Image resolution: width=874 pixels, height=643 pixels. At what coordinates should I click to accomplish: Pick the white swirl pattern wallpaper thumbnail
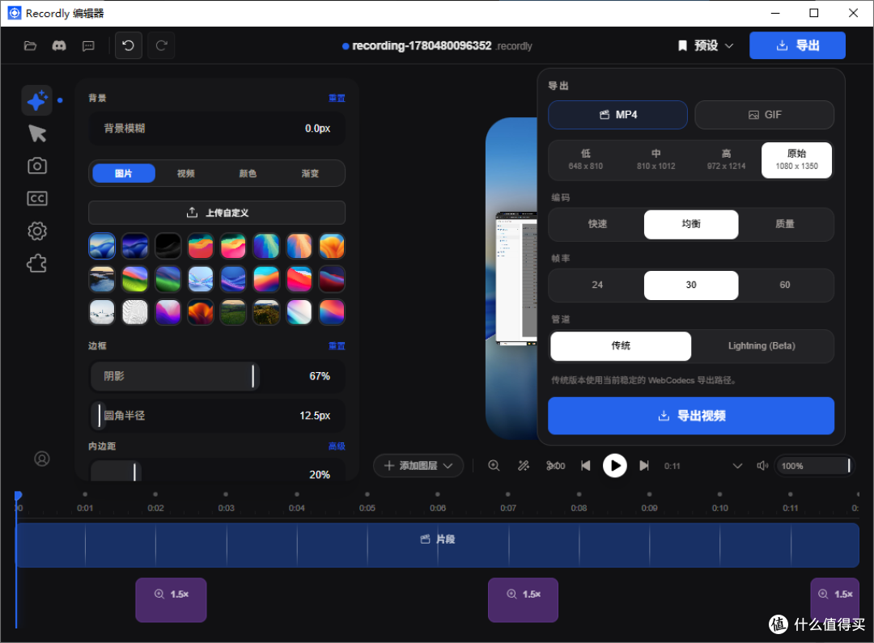click(x=135, y=312)
